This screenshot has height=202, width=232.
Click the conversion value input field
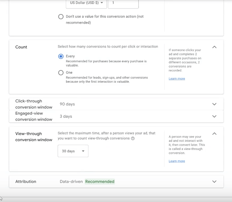pyautogui.click(x=123, y=3)
